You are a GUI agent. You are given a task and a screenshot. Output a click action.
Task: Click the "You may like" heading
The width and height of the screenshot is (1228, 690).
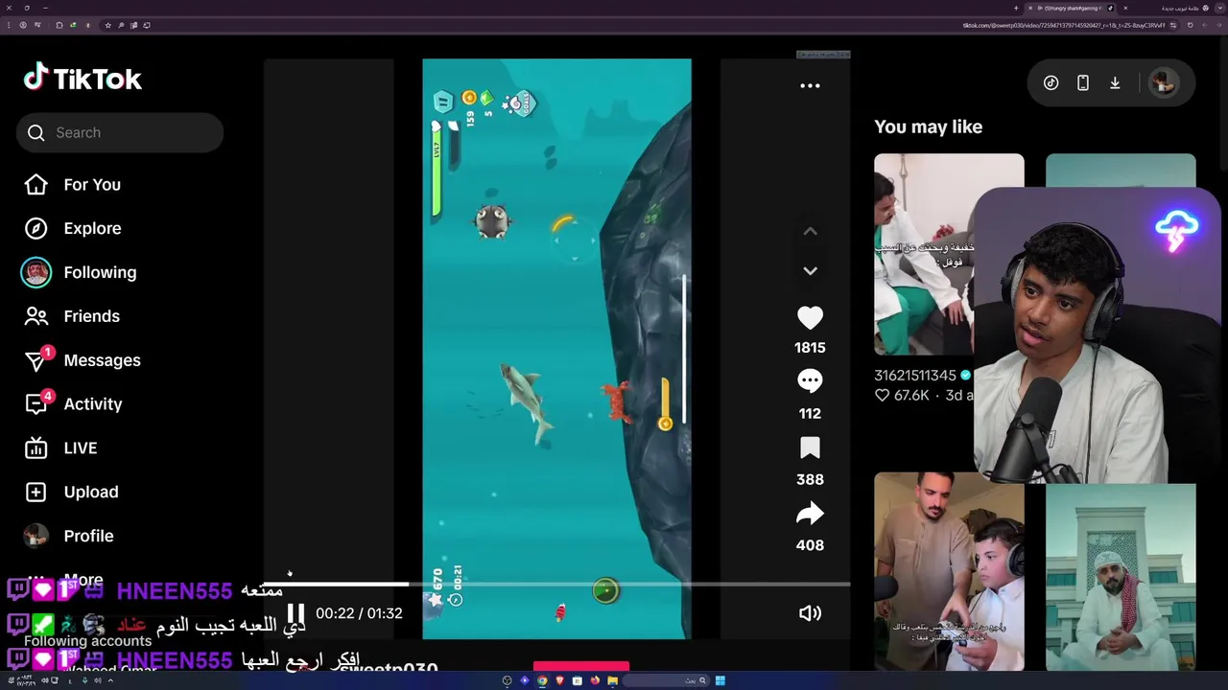pos(928,126)
